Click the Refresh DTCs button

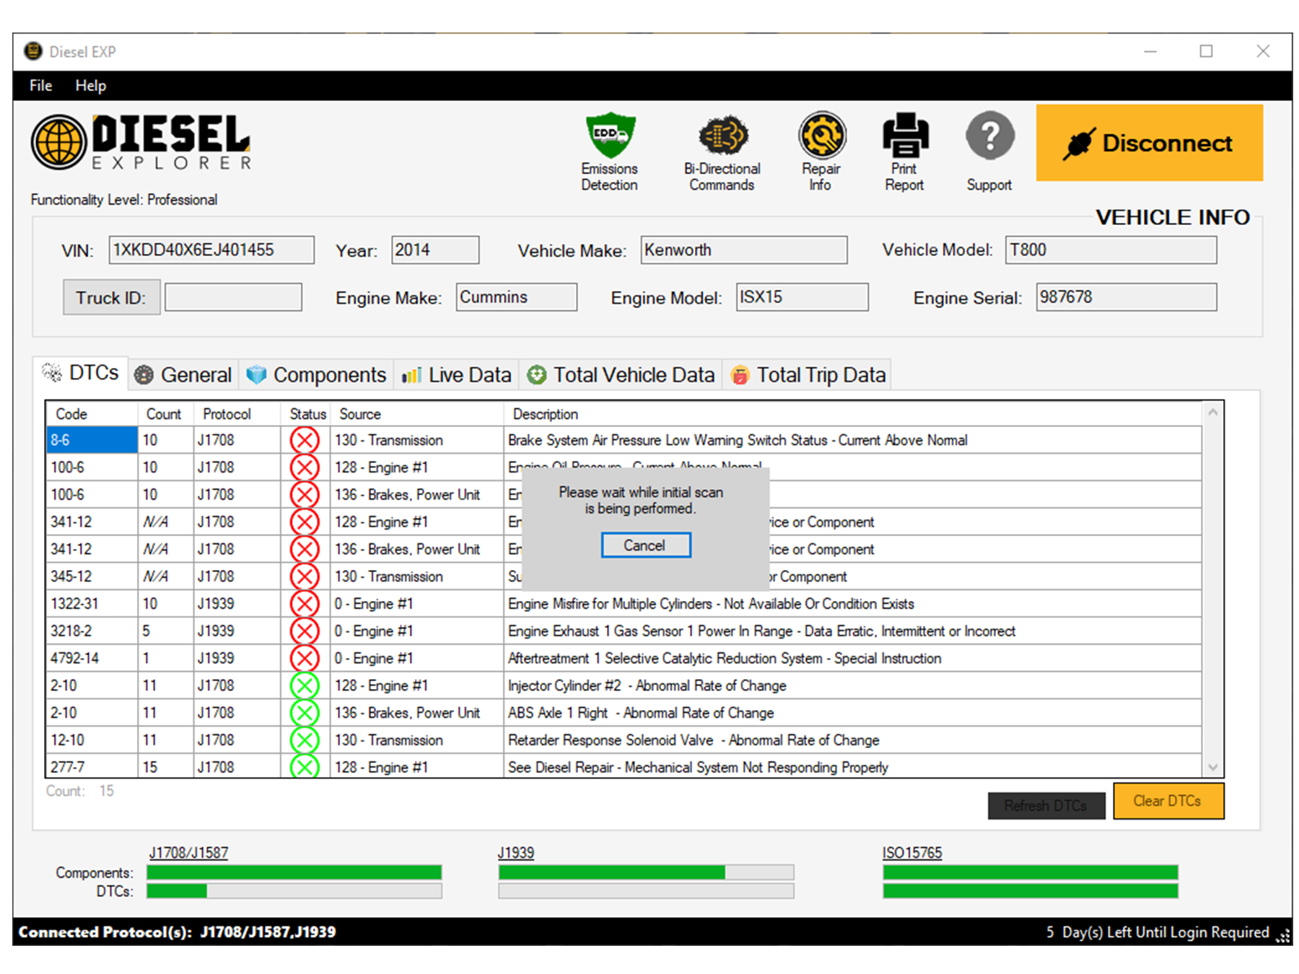point(1046,805)
